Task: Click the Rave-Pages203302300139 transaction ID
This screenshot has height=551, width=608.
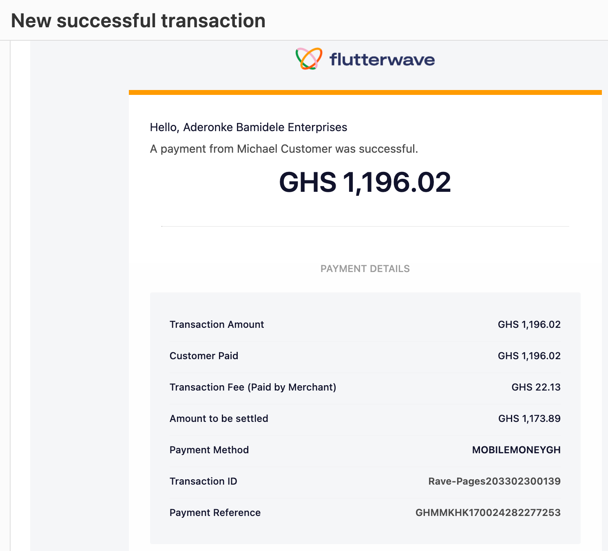Action: (x=494, y=481)
